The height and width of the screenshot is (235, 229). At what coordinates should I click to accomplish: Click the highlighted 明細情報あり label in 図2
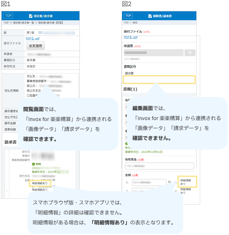click(x=187, y=182)
